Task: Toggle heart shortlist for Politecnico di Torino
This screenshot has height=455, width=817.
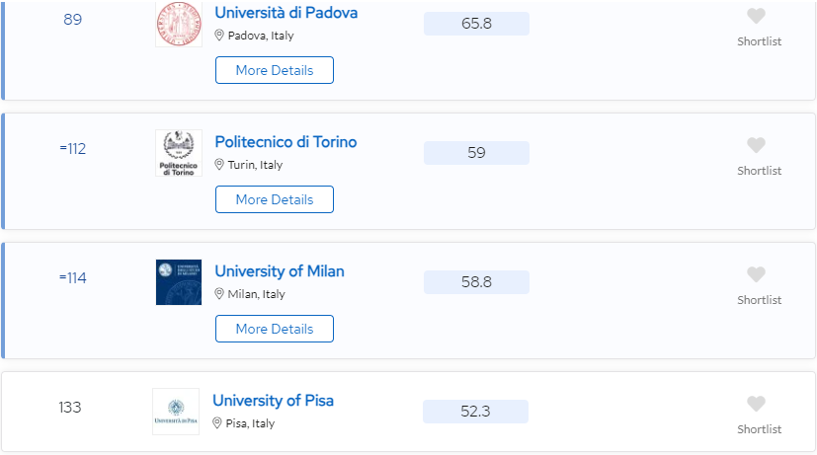Action: click(x=756, y=145)
